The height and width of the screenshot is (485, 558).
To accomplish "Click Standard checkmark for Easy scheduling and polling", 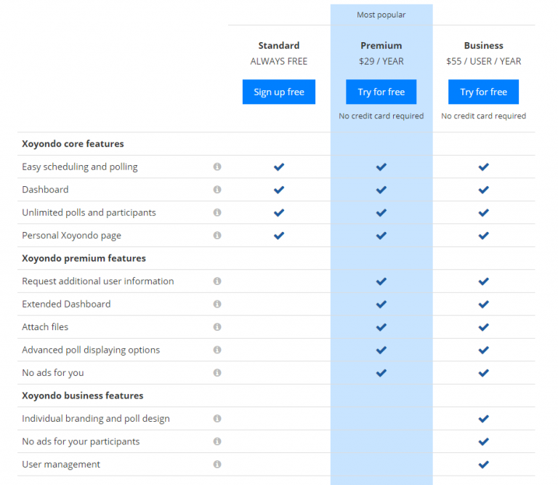I will click(278, 167).
